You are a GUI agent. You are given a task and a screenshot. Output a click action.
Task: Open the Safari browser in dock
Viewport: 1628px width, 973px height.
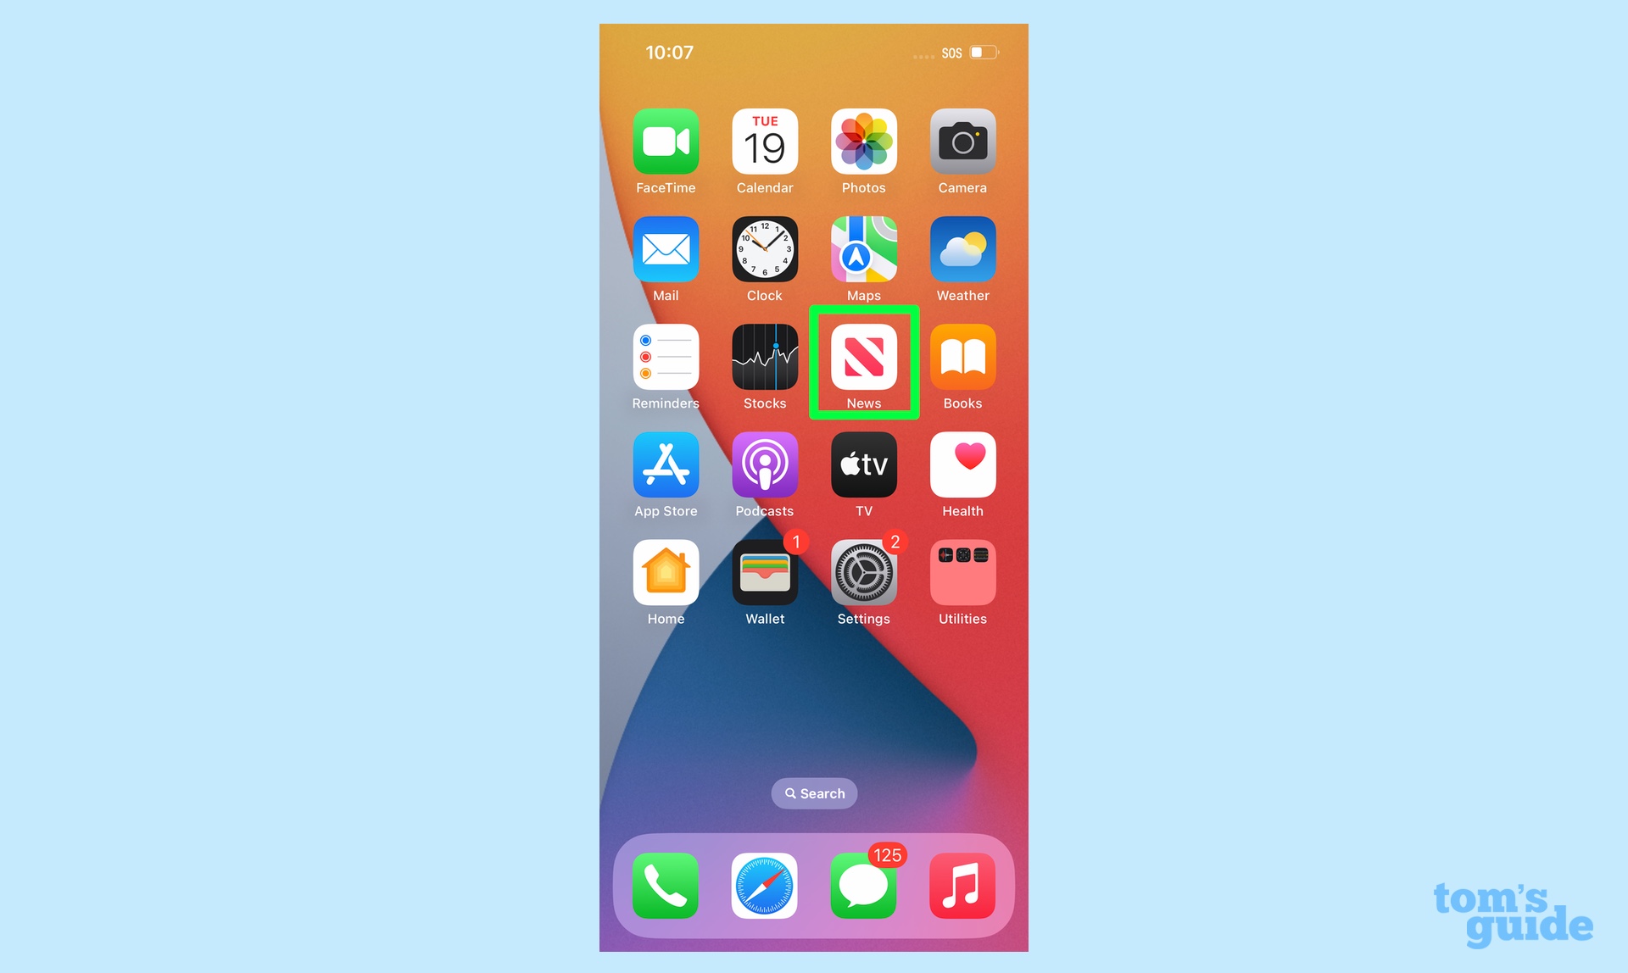click(765, 885)
